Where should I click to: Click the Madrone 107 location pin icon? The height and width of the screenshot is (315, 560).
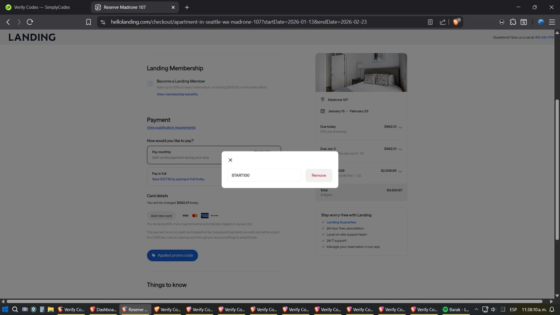point(323,100)
